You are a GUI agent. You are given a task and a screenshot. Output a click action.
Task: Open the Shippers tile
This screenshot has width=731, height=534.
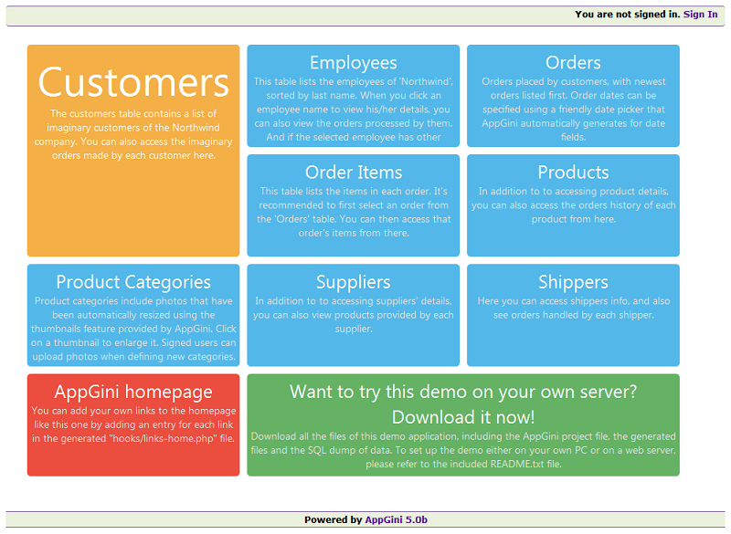pyautogui.click(x=573, y=315)
